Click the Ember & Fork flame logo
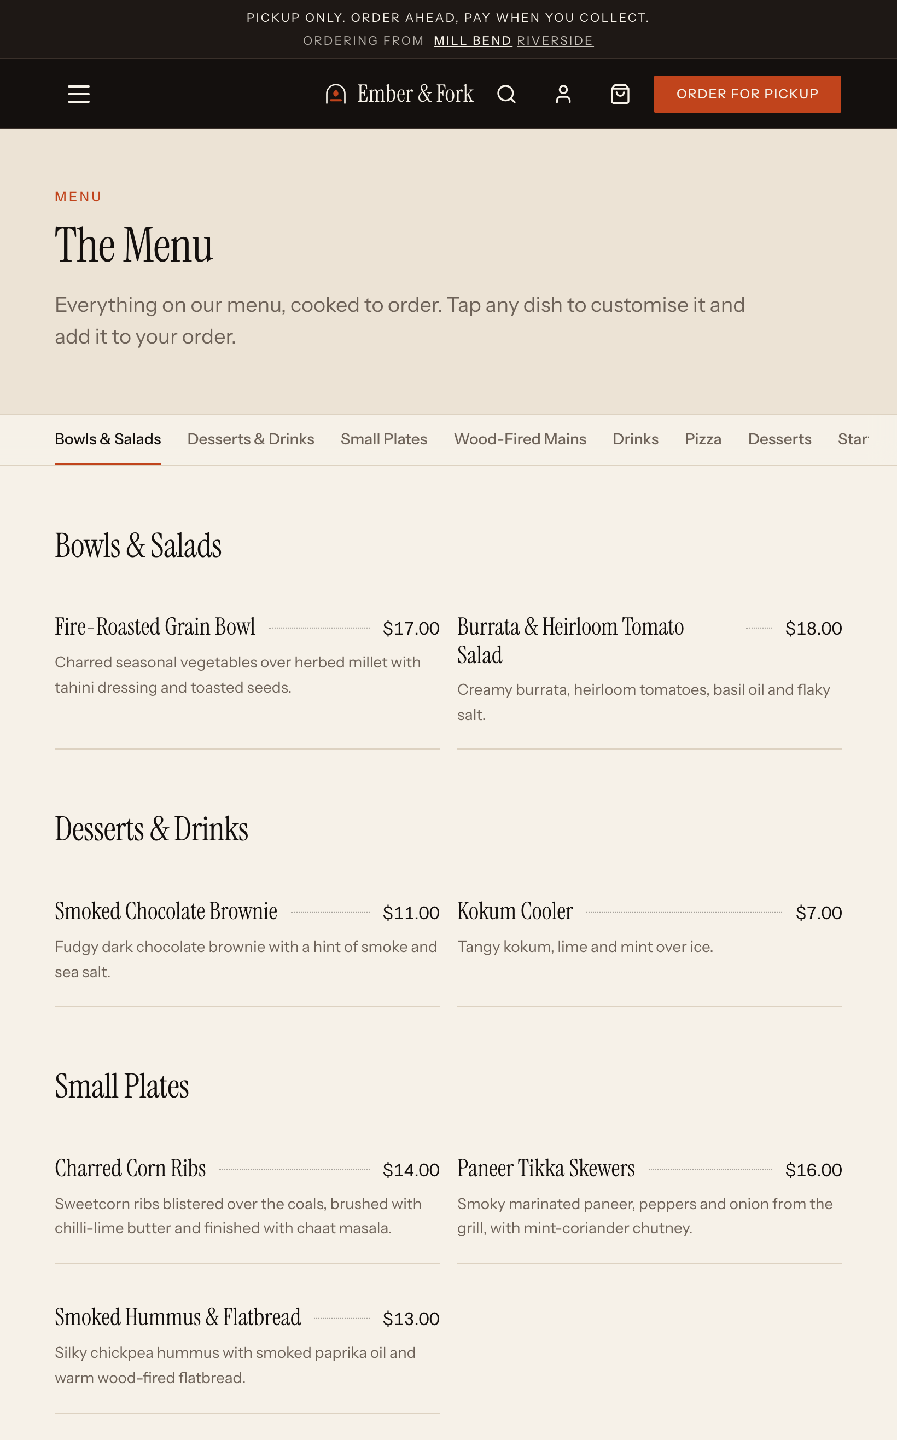 pyautogui.click(x=399, y=94)
